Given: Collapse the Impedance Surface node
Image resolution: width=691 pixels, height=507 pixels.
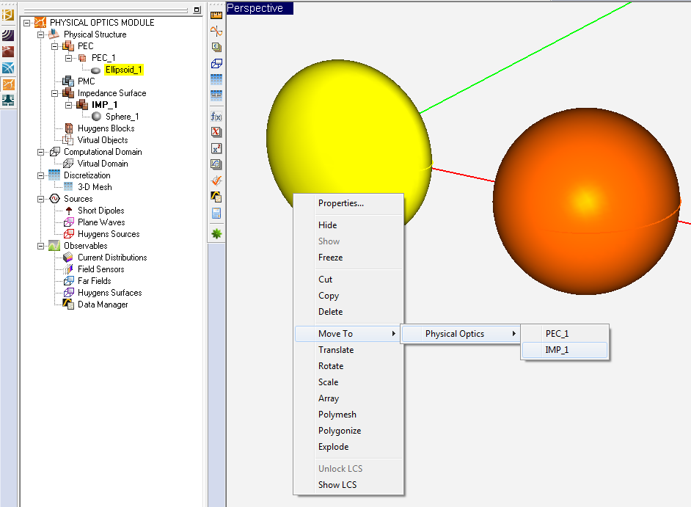Looking at the screenshot, I should tap(55, 93).
